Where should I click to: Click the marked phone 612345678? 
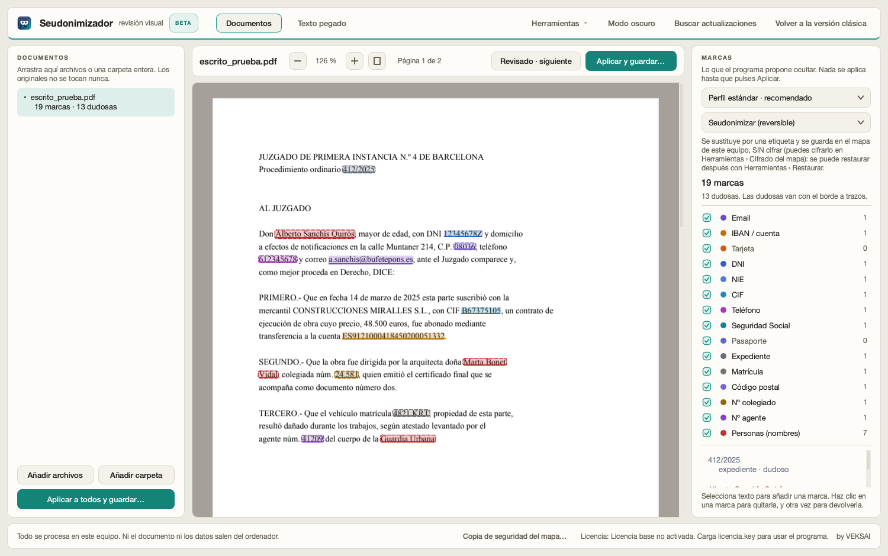(x=278, y=259)
